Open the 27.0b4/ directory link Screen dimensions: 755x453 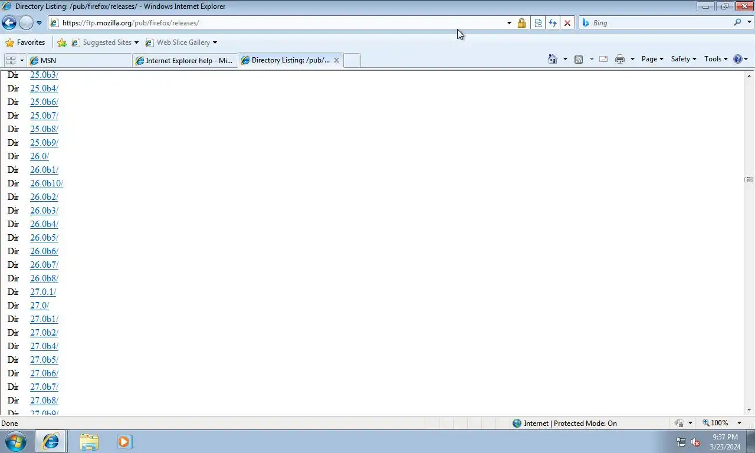[x=44, y=346]
